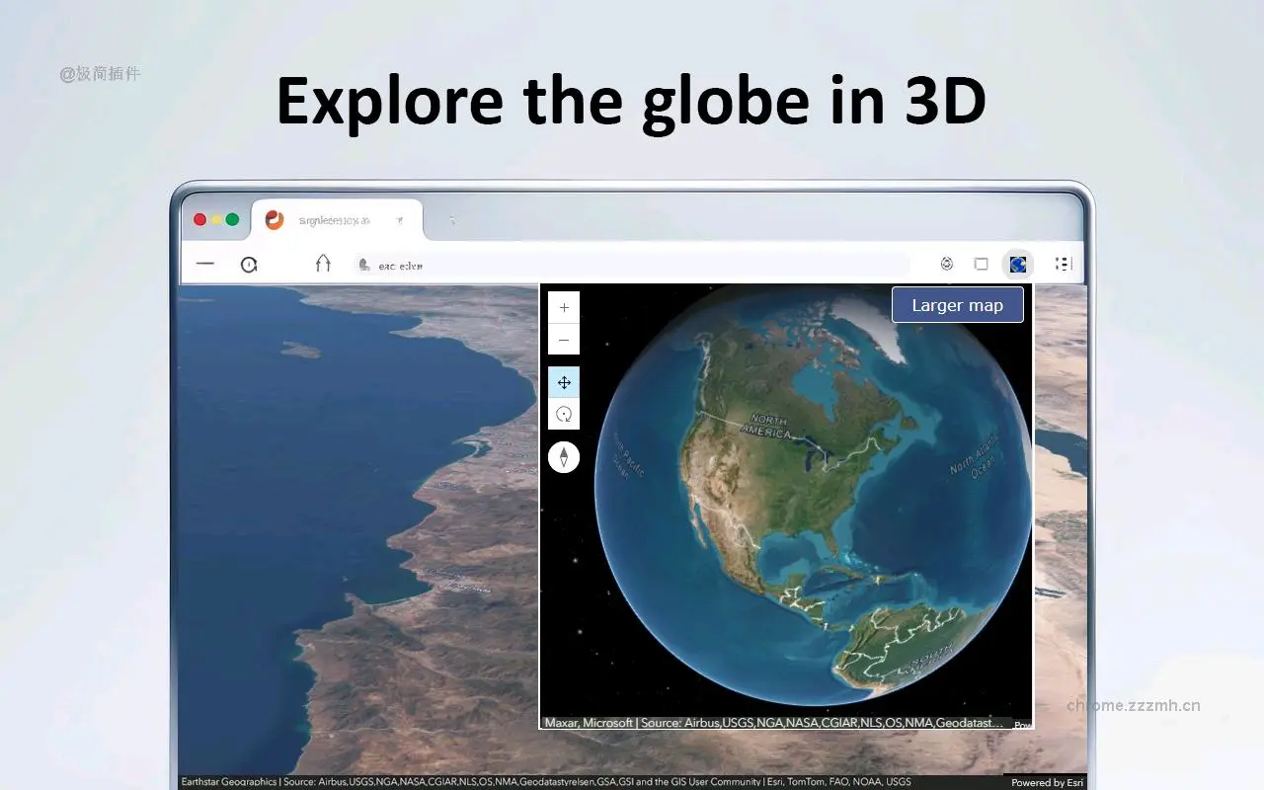Go to the browser home page
The image size is (1264, 790).
tap(323, 264)
